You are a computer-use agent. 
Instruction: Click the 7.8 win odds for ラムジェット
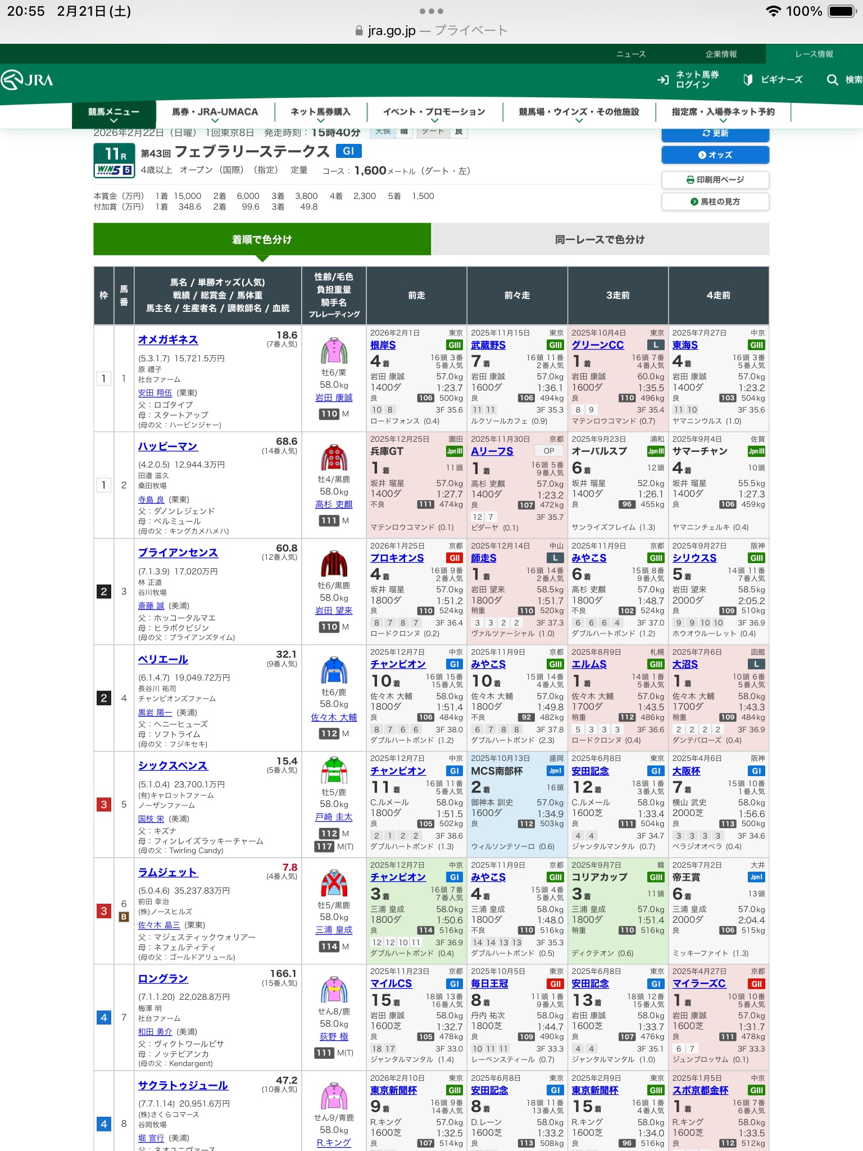(290, 868)
